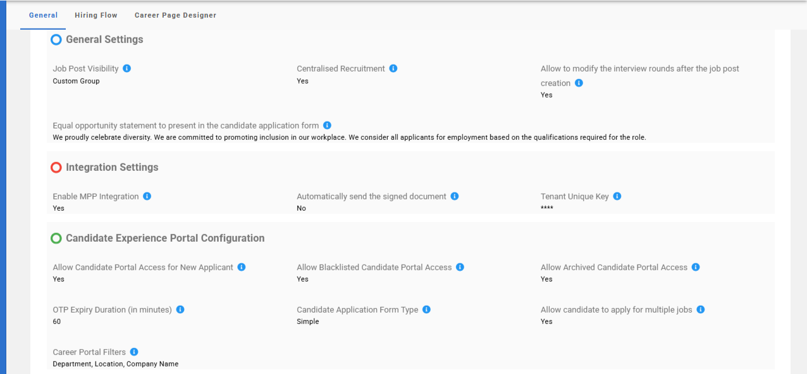Show info for New Applicant portal access
The height and width of the screenshot is (374, 807).
pyautogui.click(x=242, y=267)
